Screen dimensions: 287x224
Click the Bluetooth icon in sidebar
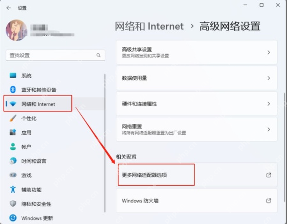click(13, 89)
